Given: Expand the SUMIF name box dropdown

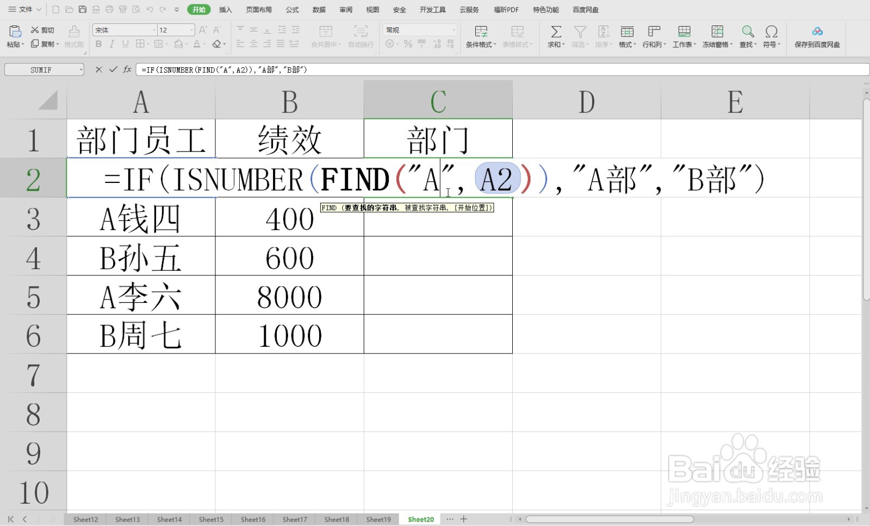Looking at the screenshot, I should [x=81, y=69].
